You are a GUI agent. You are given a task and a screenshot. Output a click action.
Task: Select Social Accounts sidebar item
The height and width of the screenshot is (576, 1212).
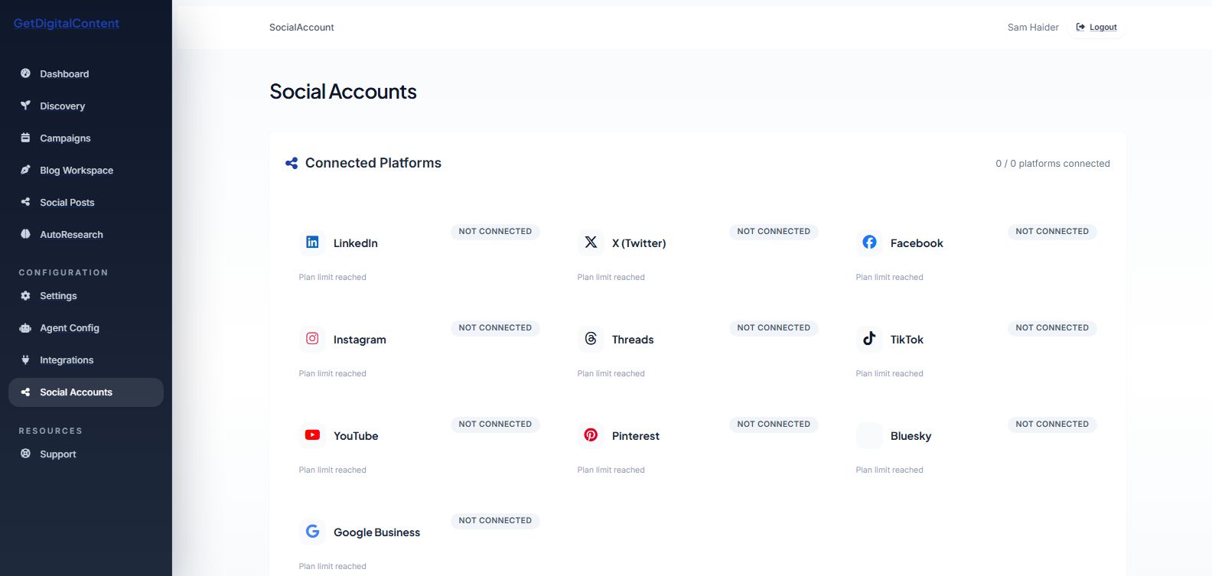coord(86,392)
